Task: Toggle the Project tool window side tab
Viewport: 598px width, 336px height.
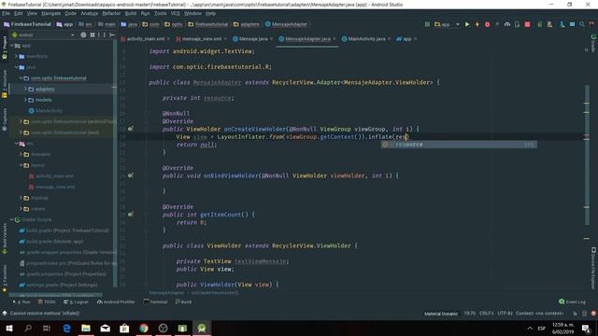Action: pos(5,48)
